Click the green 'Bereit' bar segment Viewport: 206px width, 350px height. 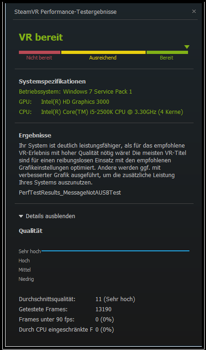coord(167,52)
